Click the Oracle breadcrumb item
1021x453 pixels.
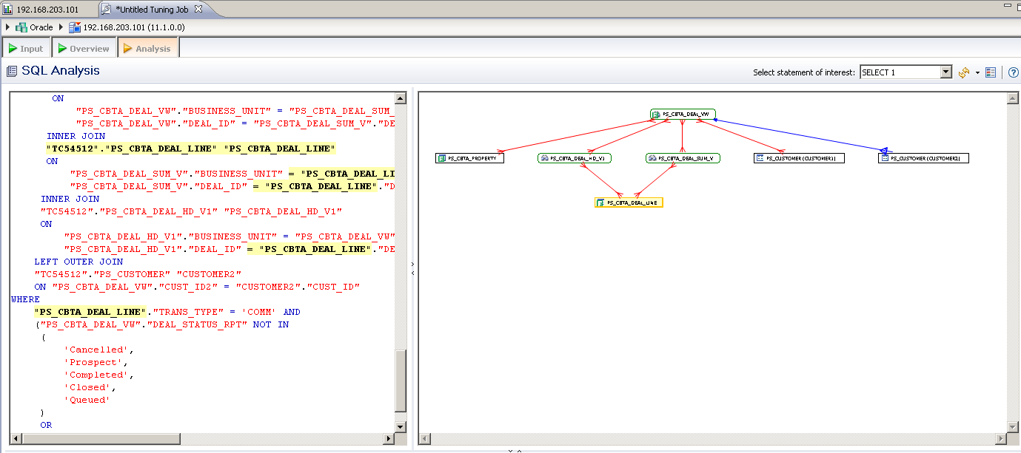pyautogui.click(x=41, y=27)
